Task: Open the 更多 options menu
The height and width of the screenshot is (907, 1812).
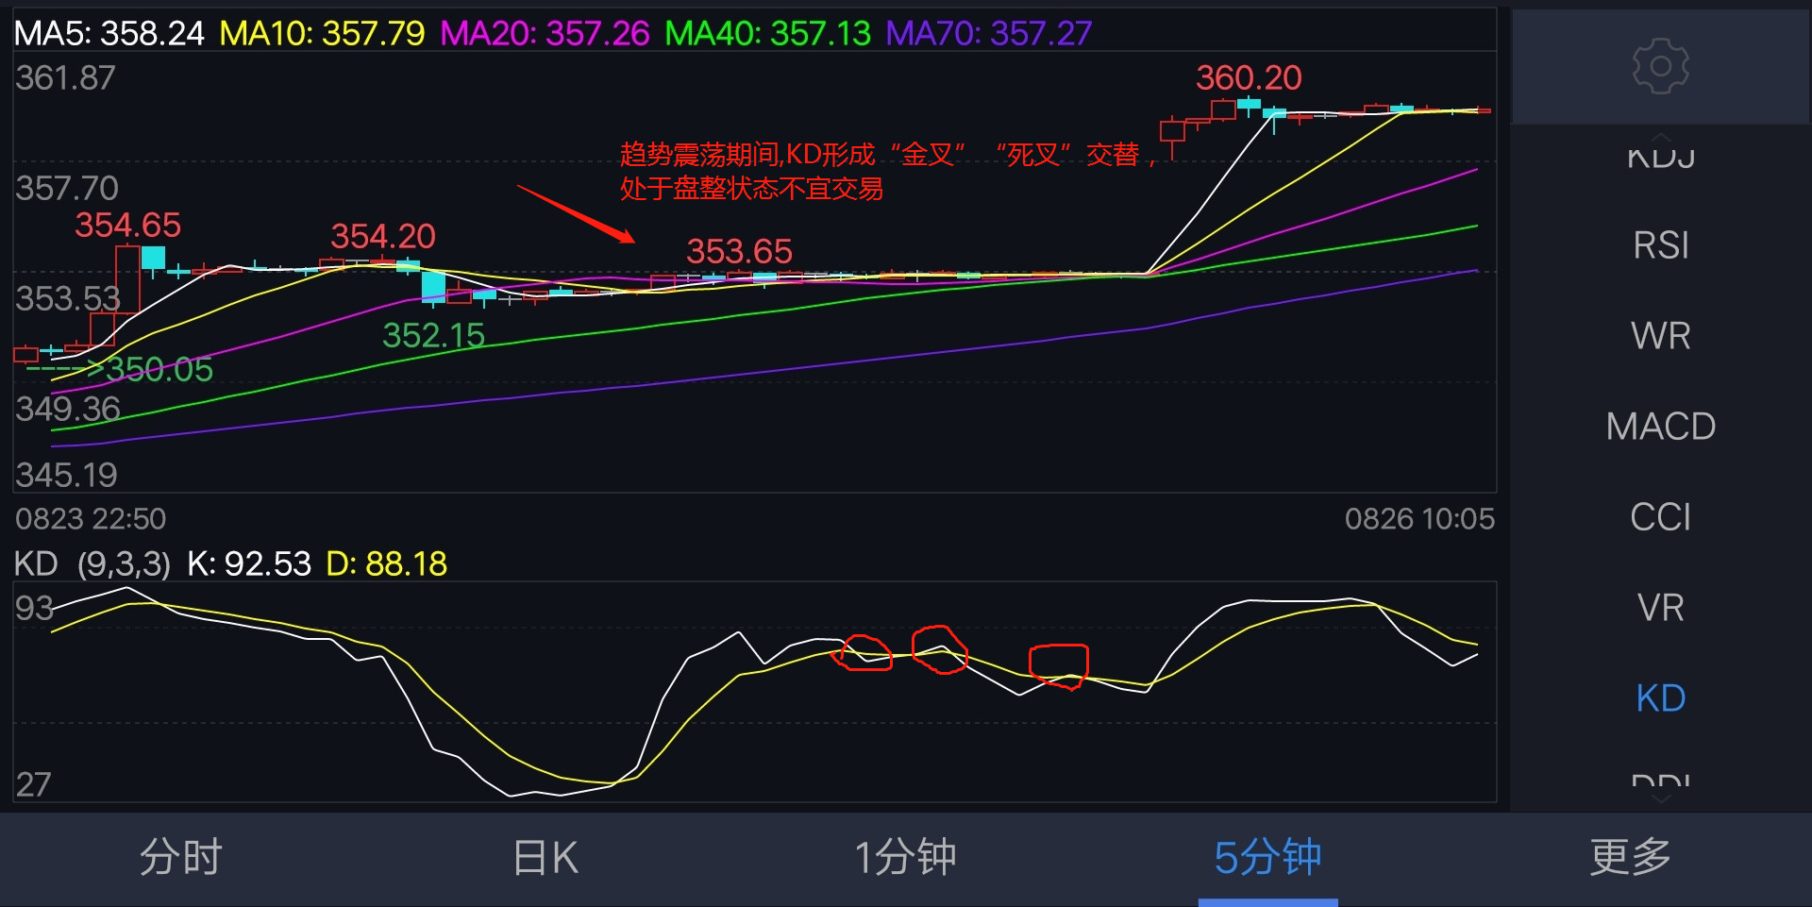Action: 1629,857
